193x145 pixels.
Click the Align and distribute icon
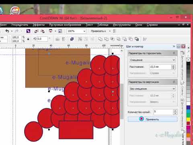pyautogui.click(x=145, y=39)
